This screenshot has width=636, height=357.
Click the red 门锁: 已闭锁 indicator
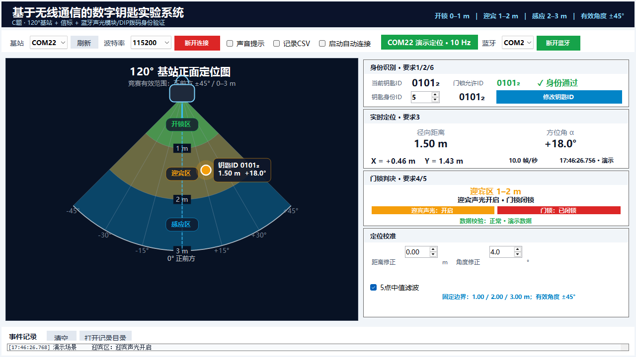[x=559, y=210]
